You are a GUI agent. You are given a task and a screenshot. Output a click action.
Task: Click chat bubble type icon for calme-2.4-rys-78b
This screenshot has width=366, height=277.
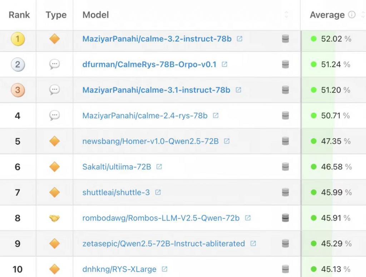point(55,115)
